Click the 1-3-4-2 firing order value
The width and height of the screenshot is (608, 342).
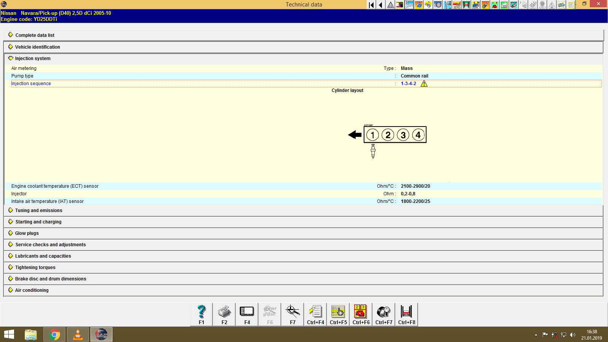pyautogui.click(x=408, y=83)
